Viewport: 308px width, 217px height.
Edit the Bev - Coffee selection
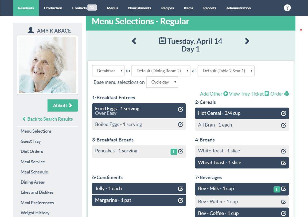tap(283, 213)
